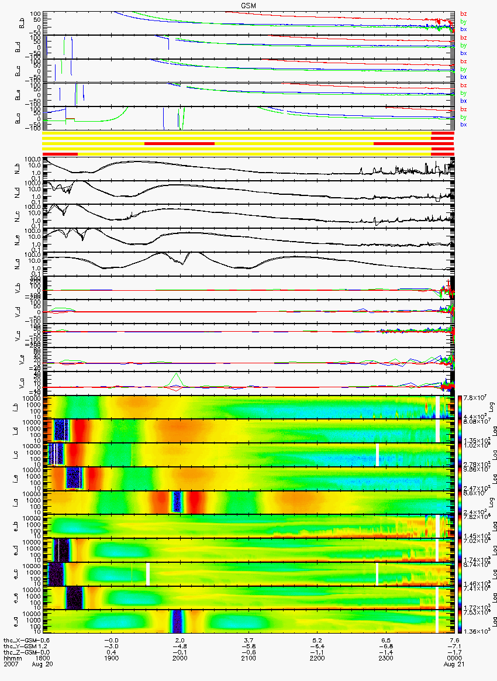Select the V_b velocity panel label

click(18, 288)
